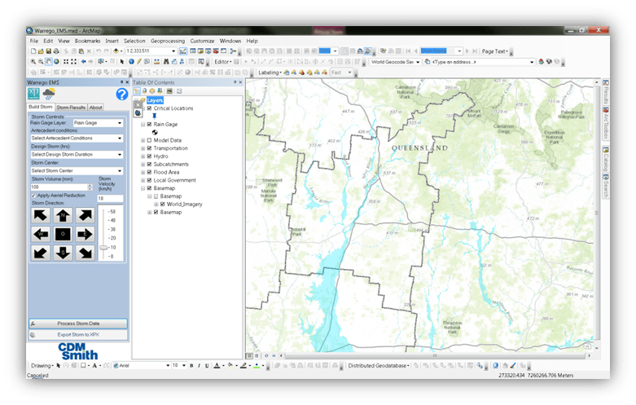Open the Select Antecedent Conditions dropdown
This screenshot has height=405, width=636.
click(77, 137)
